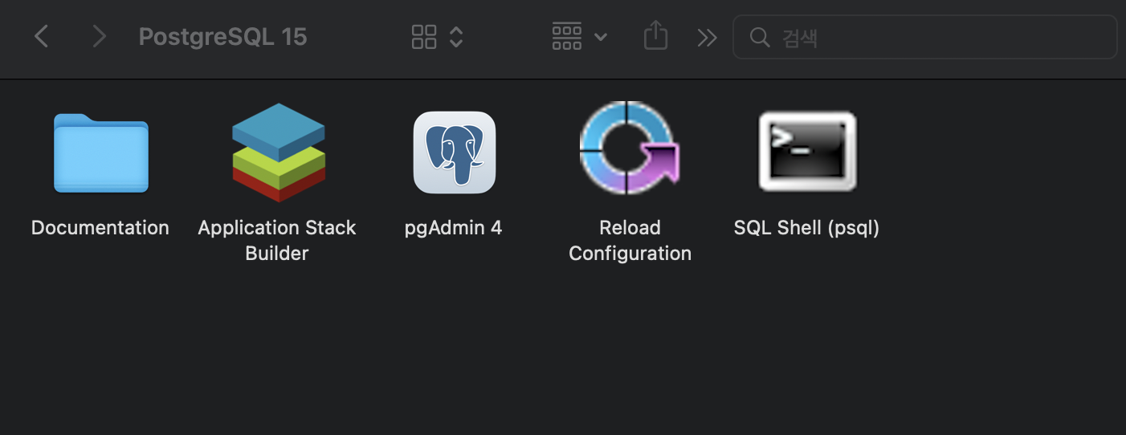The height and width of the screenshot is (435, 1126).
Task: Show more toolbar items with double chevron
Action: click(x=707, y=37)
